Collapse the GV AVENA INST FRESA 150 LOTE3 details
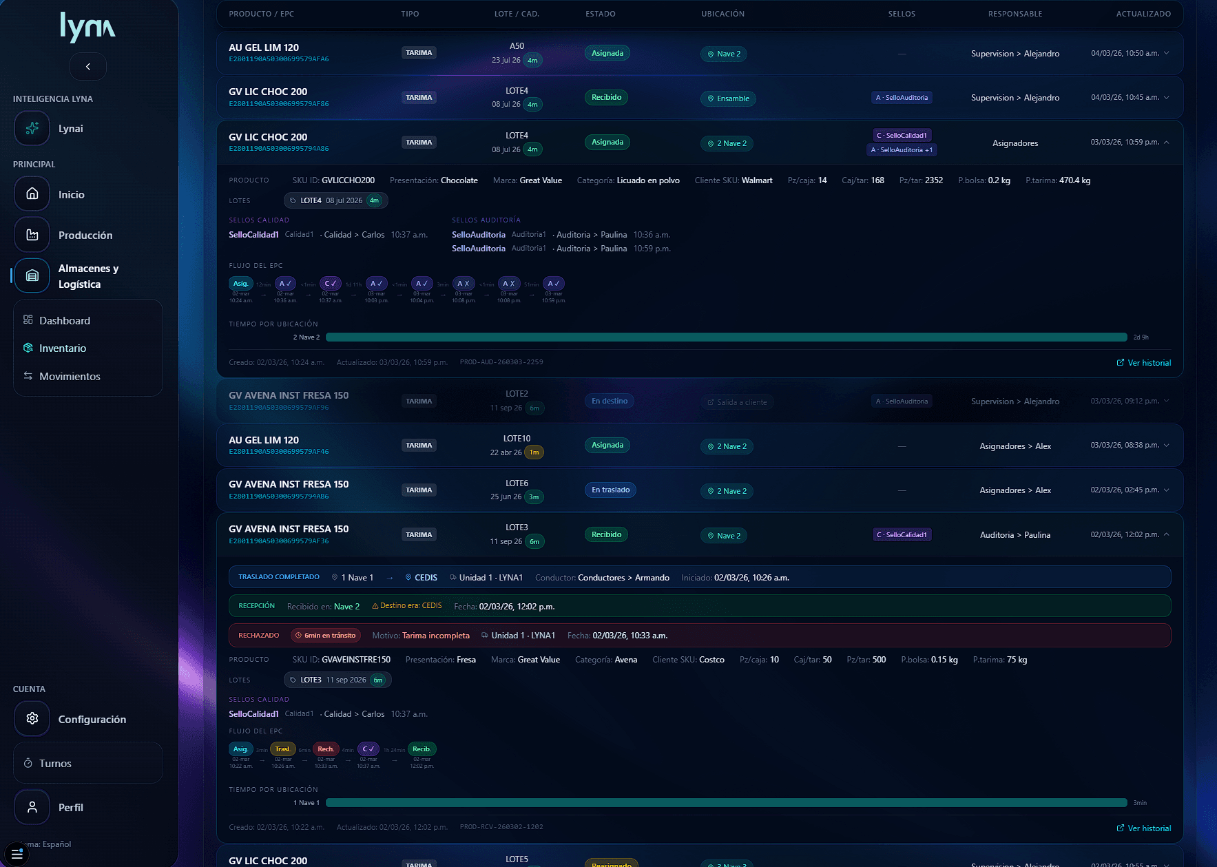 [1165, 534]
